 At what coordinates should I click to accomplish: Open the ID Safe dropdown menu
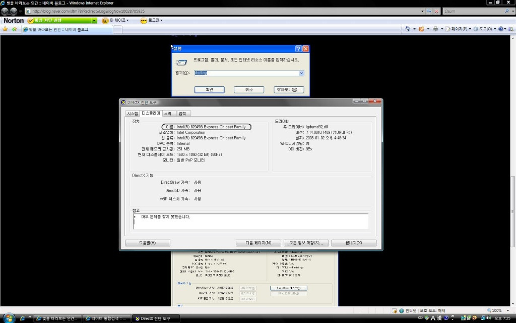pos(127,20)
